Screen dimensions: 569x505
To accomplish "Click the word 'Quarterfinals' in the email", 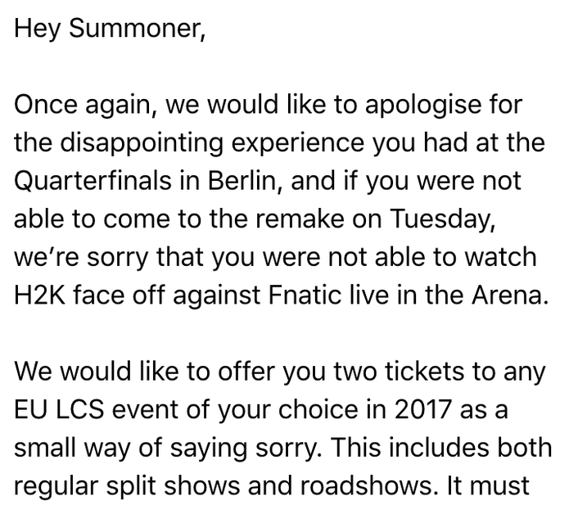I will coord(93,181).
